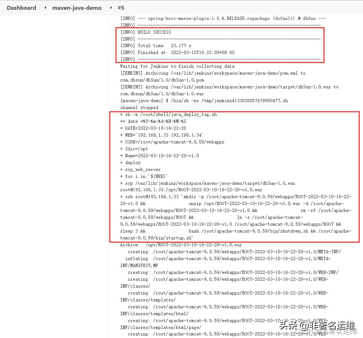Select build #5 in the breadcrumb
This screenshot has width=363, height=338.
(120, 8)
